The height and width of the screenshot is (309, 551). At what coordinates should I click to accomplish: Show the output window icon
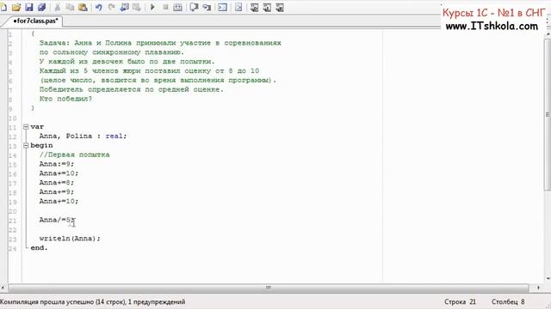coord(222,7)
